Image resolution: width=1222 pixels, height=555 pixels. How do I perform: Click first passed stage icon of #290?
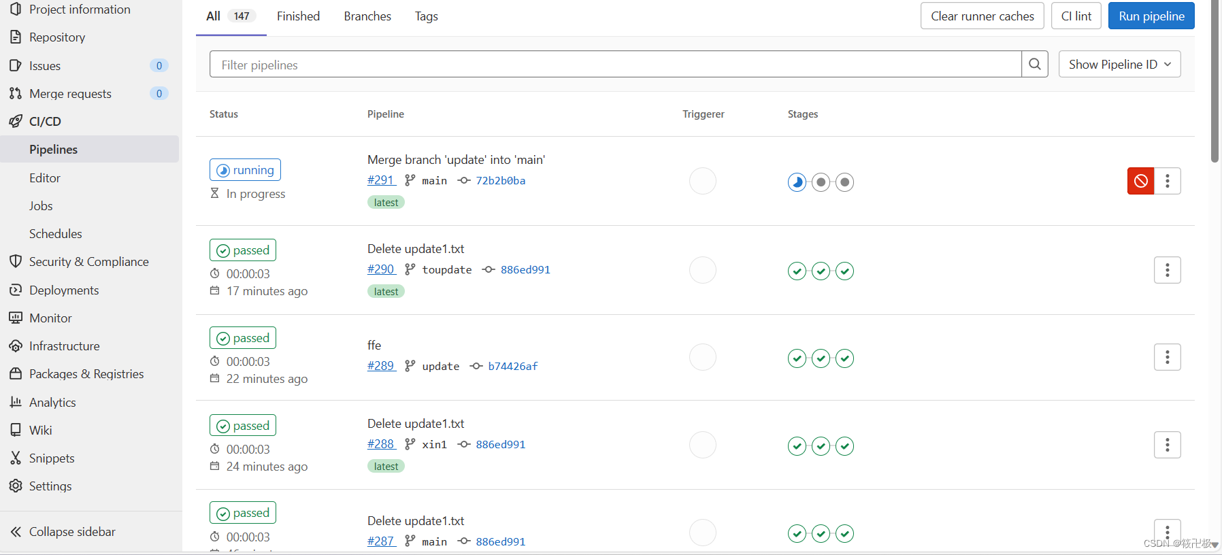[x=797, y=271]
